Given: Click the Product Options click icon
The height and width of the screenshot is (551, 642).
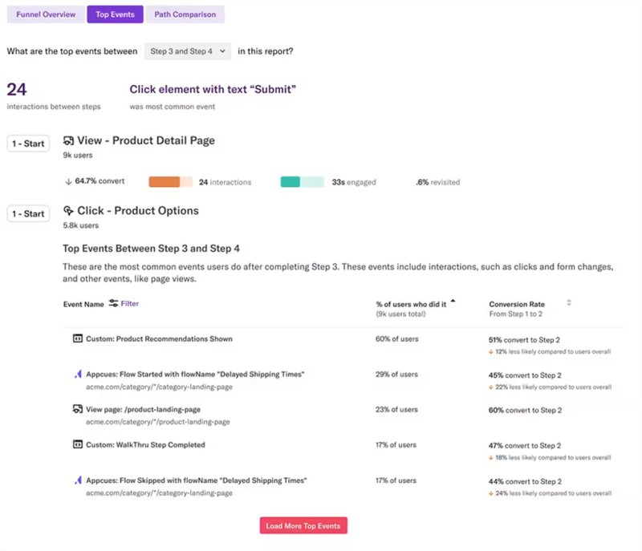Looking at the screenshot, I should 68,211.
